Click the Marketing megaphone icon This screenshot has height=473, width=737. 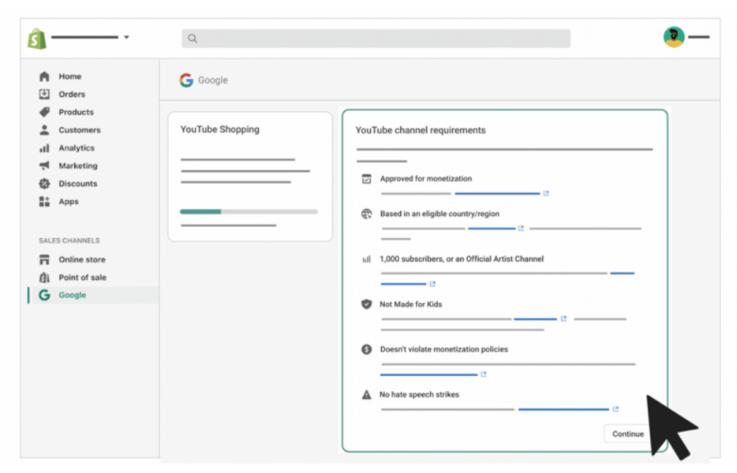click(44, 166)
